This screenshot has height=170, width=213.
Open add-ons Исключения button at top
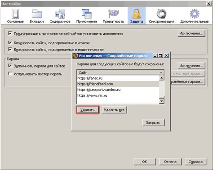[x=191, y=34]
